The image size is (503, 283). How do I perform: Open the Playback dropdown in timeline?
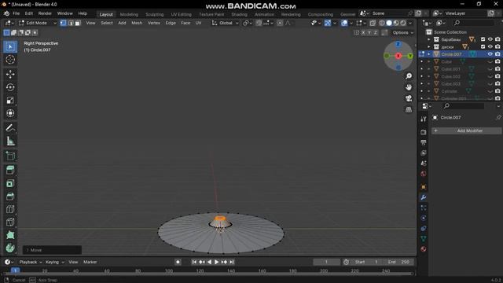(x=30, y=262)
